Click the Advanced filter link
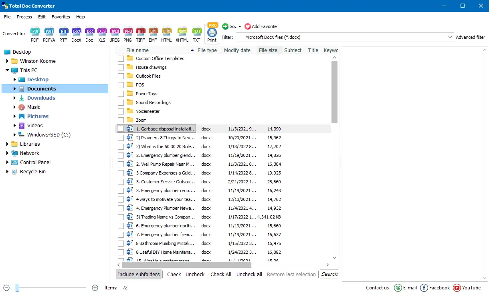Image resolution: width=489 pixels, height=295 pixels. [x=471, y=37]
